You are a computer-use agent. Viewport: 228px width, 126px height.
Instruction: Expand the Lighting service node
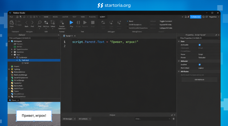point(9,69)
